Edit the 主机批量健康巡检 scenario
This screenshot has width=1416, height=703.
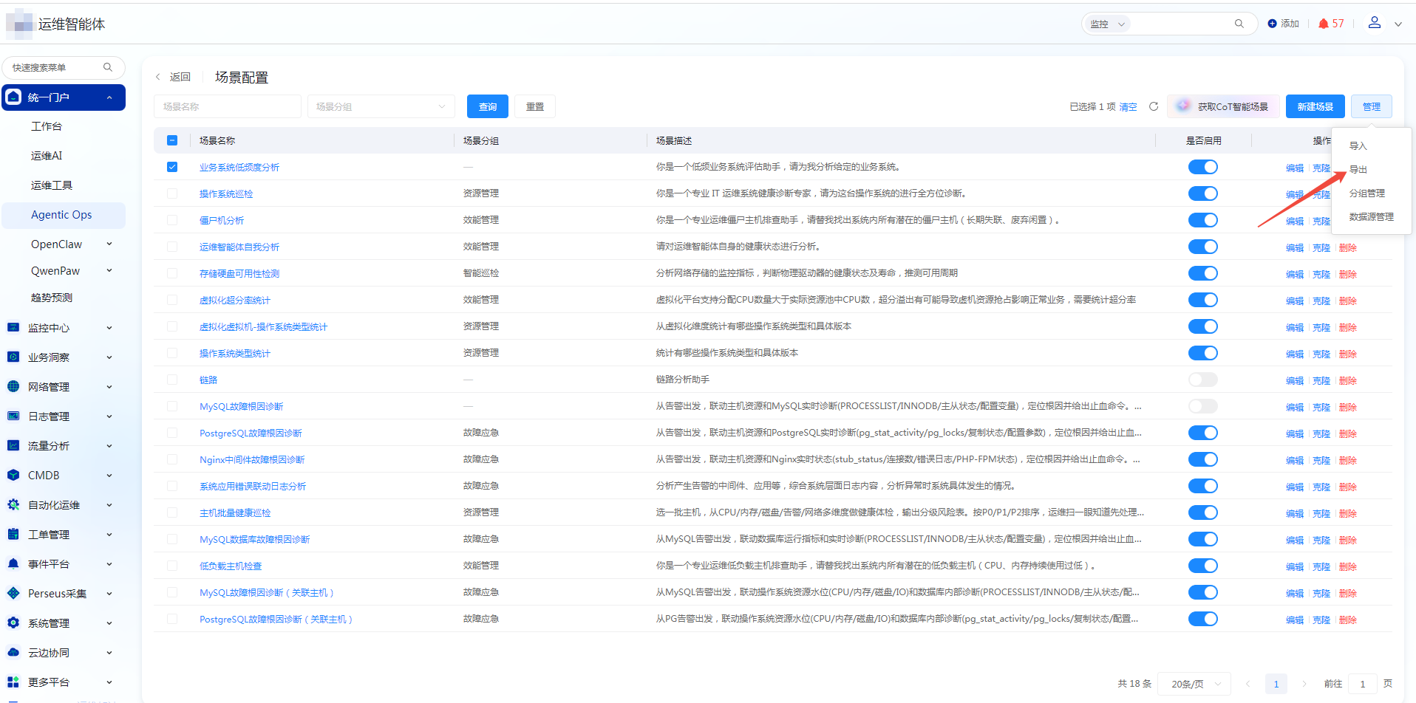(x=1295, y=513)
